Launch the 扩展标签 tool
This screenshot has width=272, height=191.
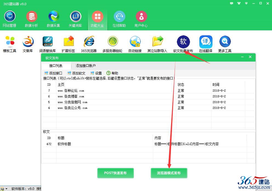click(x=68, y=44)
